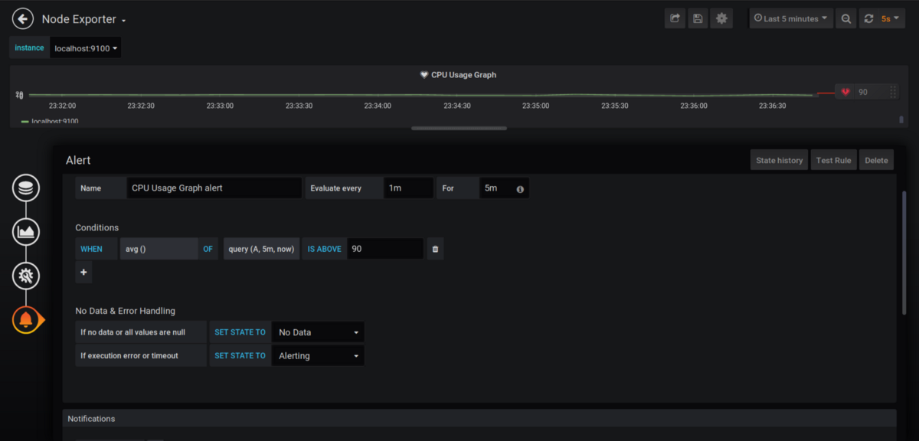Zoom out time range magnifier icon
The image size is (919, 441).
846,18
